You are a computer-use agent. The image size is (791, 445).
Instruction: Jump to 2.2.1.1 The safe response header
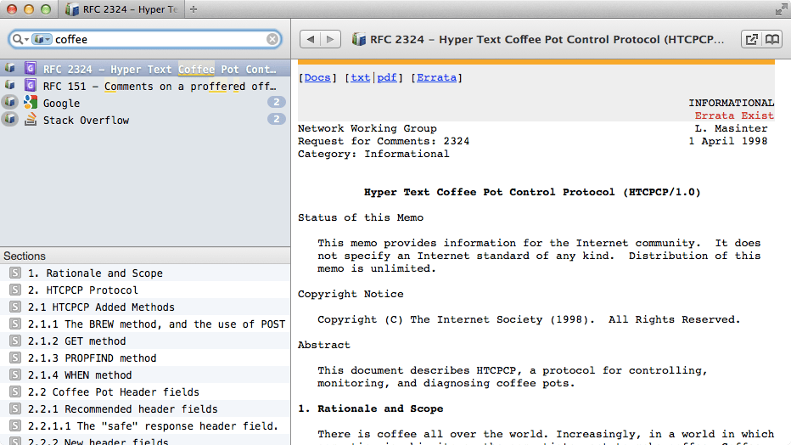click(145, 425)
